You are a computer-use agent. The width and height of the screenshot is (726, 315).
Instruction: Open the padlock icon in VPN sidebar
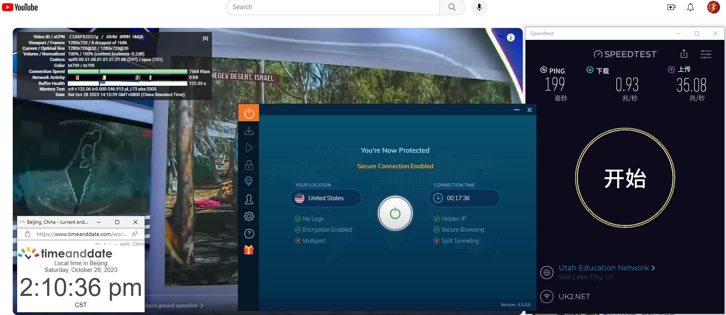(x=249, y=165)
